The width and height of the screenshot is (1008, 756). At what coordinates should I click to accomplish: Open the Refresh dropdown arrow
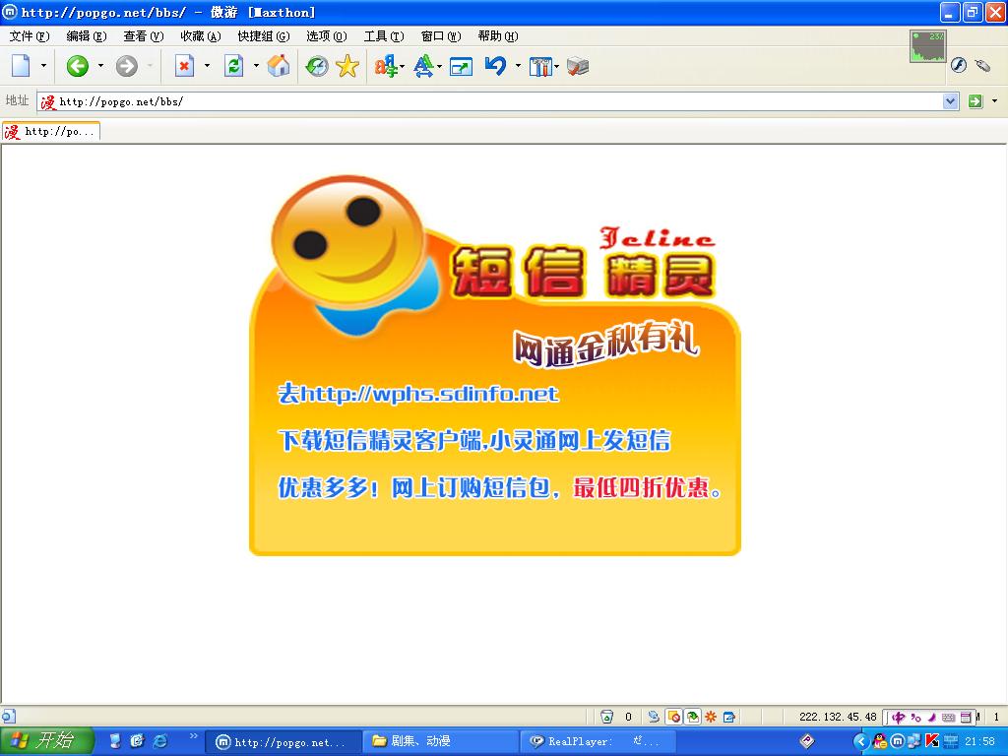coord(256,66)
